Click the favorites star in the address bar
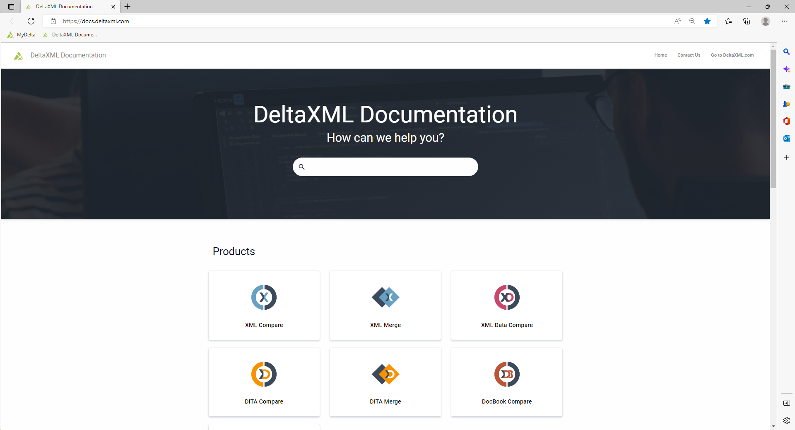Image resolution: width=795 pixels, height=430 pixels. point(707,21)
